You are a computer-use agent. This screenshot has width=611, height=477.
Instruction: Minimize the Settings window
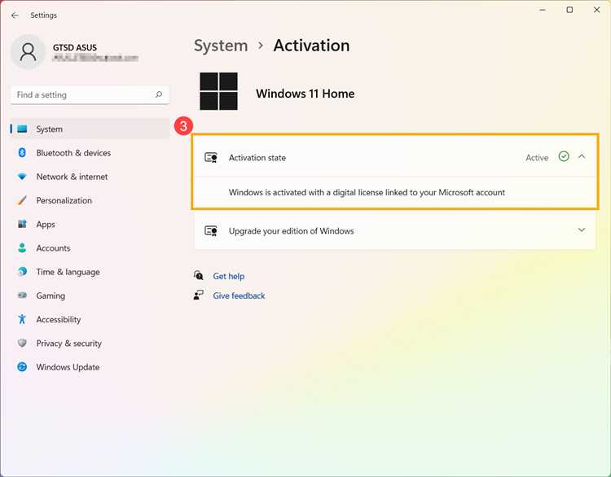point(543,10)
